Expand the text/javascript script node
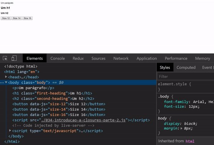 (10, 130)
